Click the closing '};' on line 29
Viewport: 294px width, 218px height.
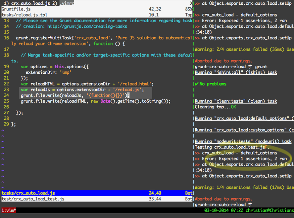coord(13,124)
